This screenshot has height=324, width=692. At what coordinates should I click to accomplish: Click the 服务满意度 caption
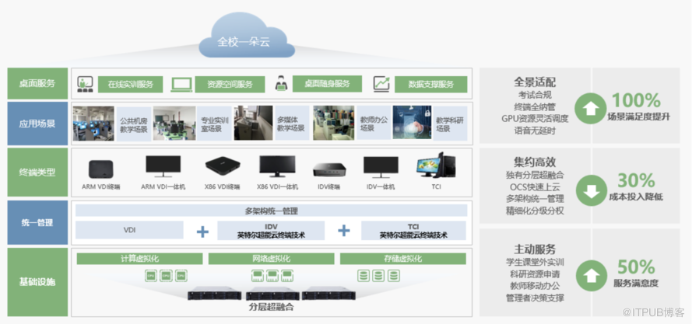tap(636, 284)
